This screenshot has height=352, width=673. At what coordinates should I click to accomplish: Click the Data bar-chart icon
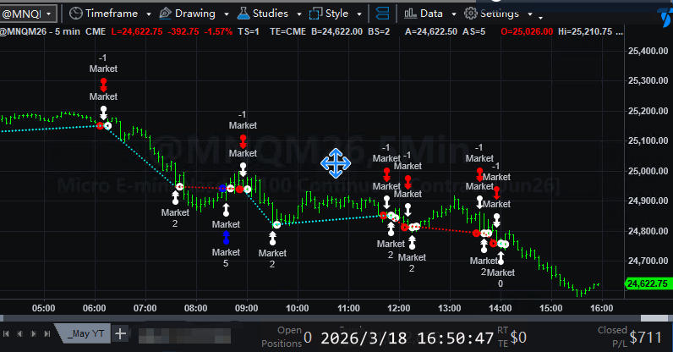point(410,14)
